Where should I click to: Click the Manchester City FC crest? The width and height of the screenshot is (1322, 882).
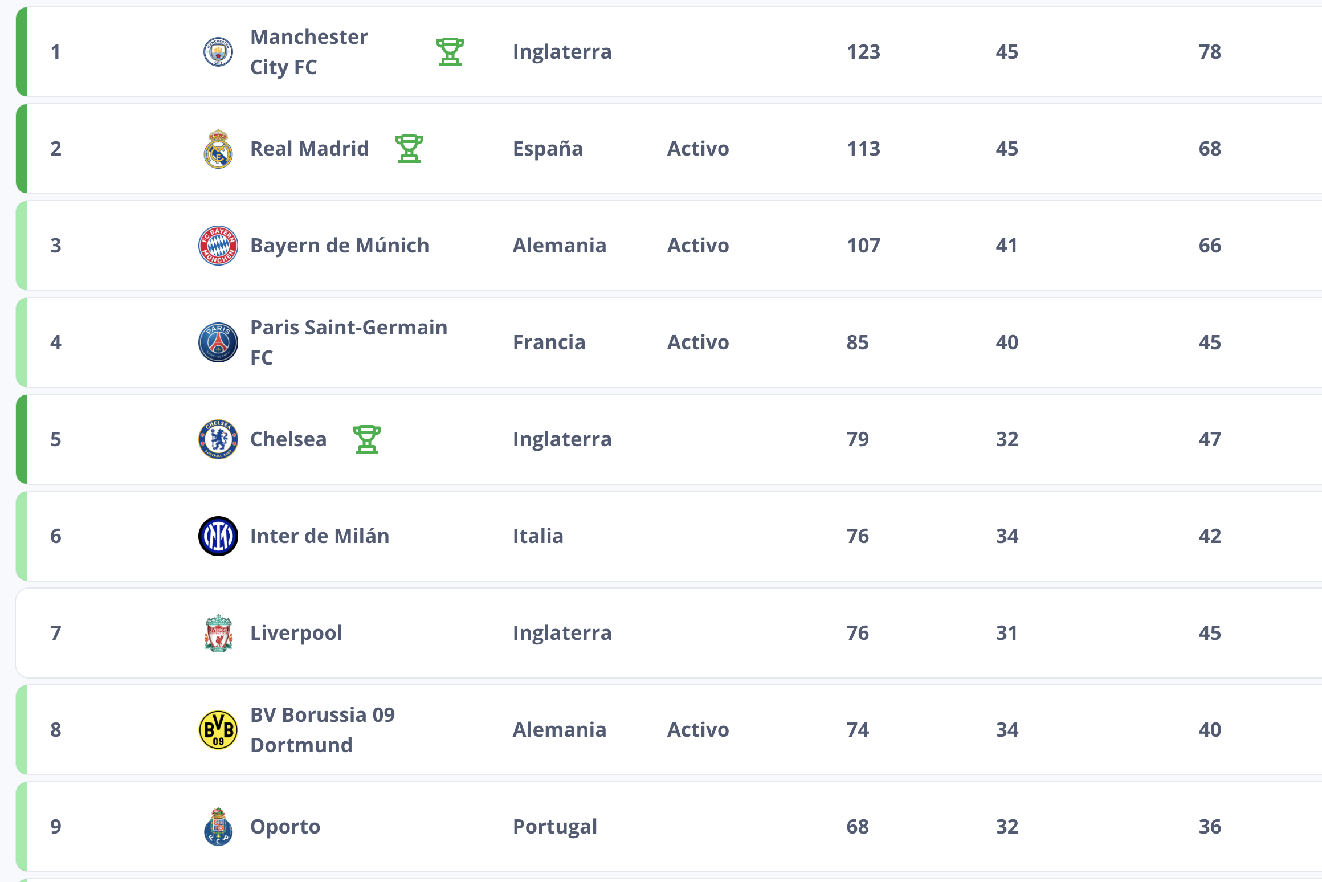click(218, 52)
